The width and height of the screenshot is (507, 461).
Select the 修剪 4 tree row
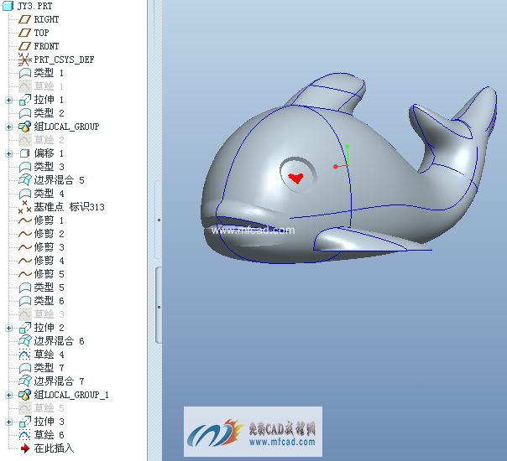pyautogui.click(x=41, y=261)
